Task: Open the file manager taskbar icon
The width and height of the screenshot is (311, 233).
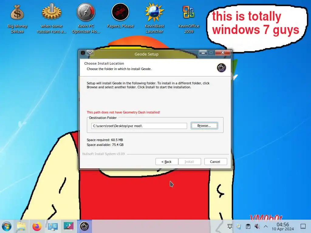Action: [x=21, y=226]
